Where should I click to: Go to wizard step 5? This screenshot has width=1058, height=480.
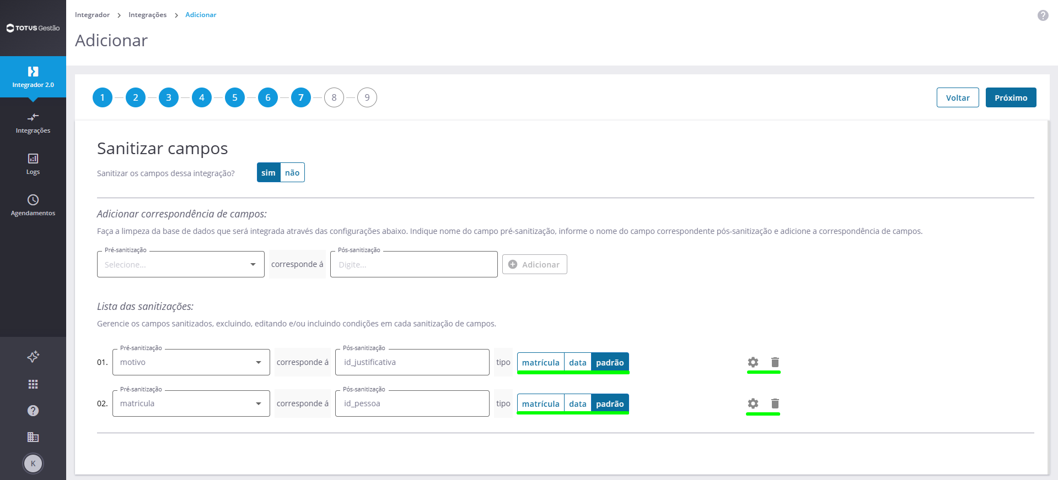(x=235, y=97)
